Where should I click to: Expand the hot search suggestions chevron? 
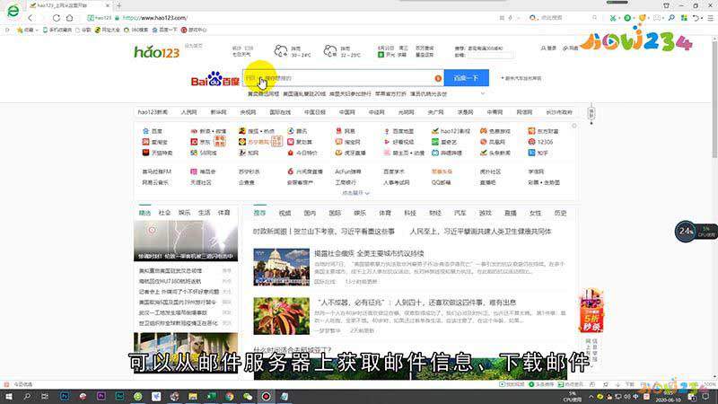click(x=482, y=94)
